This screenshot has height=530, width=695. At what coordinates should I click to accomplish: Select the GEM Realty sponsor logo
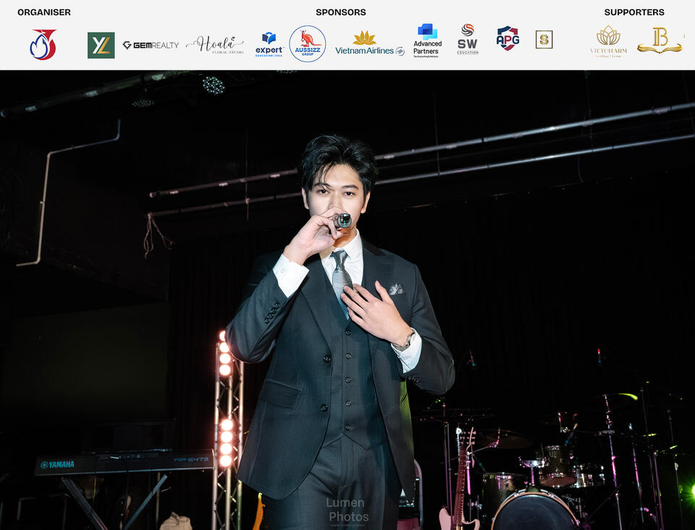(151, 45)
